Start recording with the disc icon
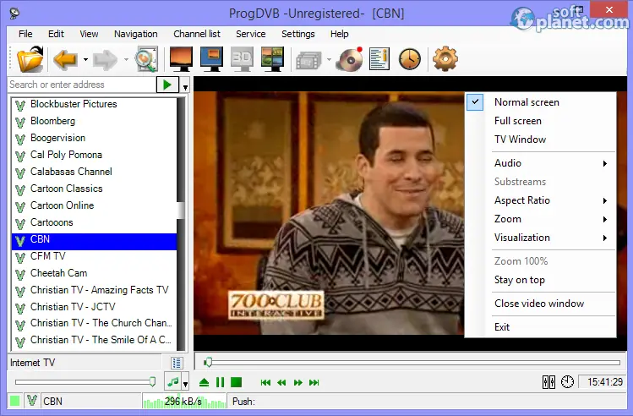 click(x=350, y=59)
